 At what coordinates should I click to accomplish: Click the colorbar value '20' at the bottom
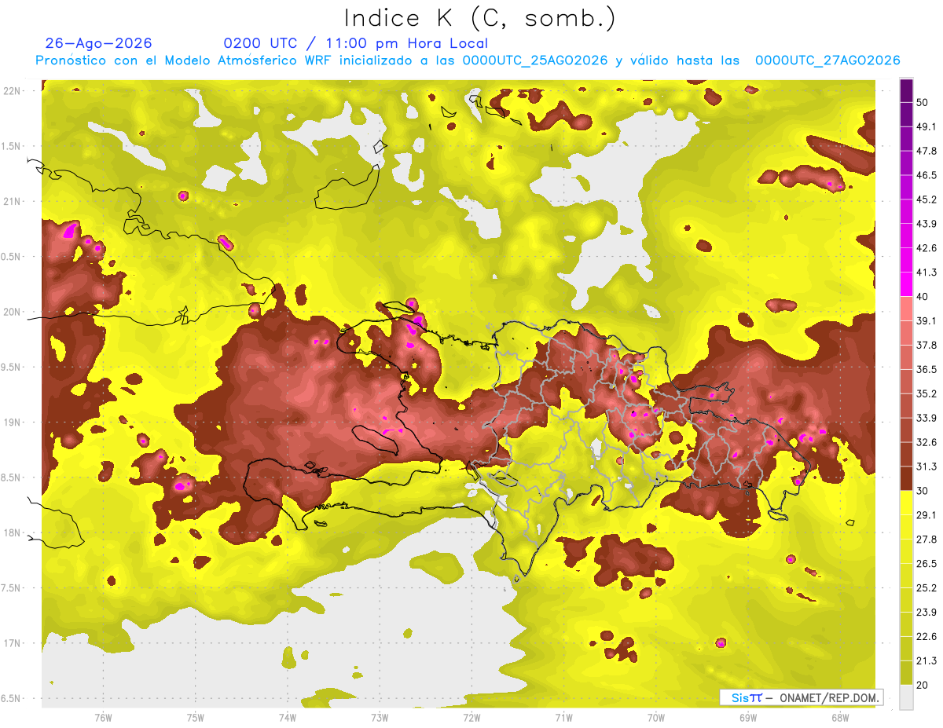(923, 685)
